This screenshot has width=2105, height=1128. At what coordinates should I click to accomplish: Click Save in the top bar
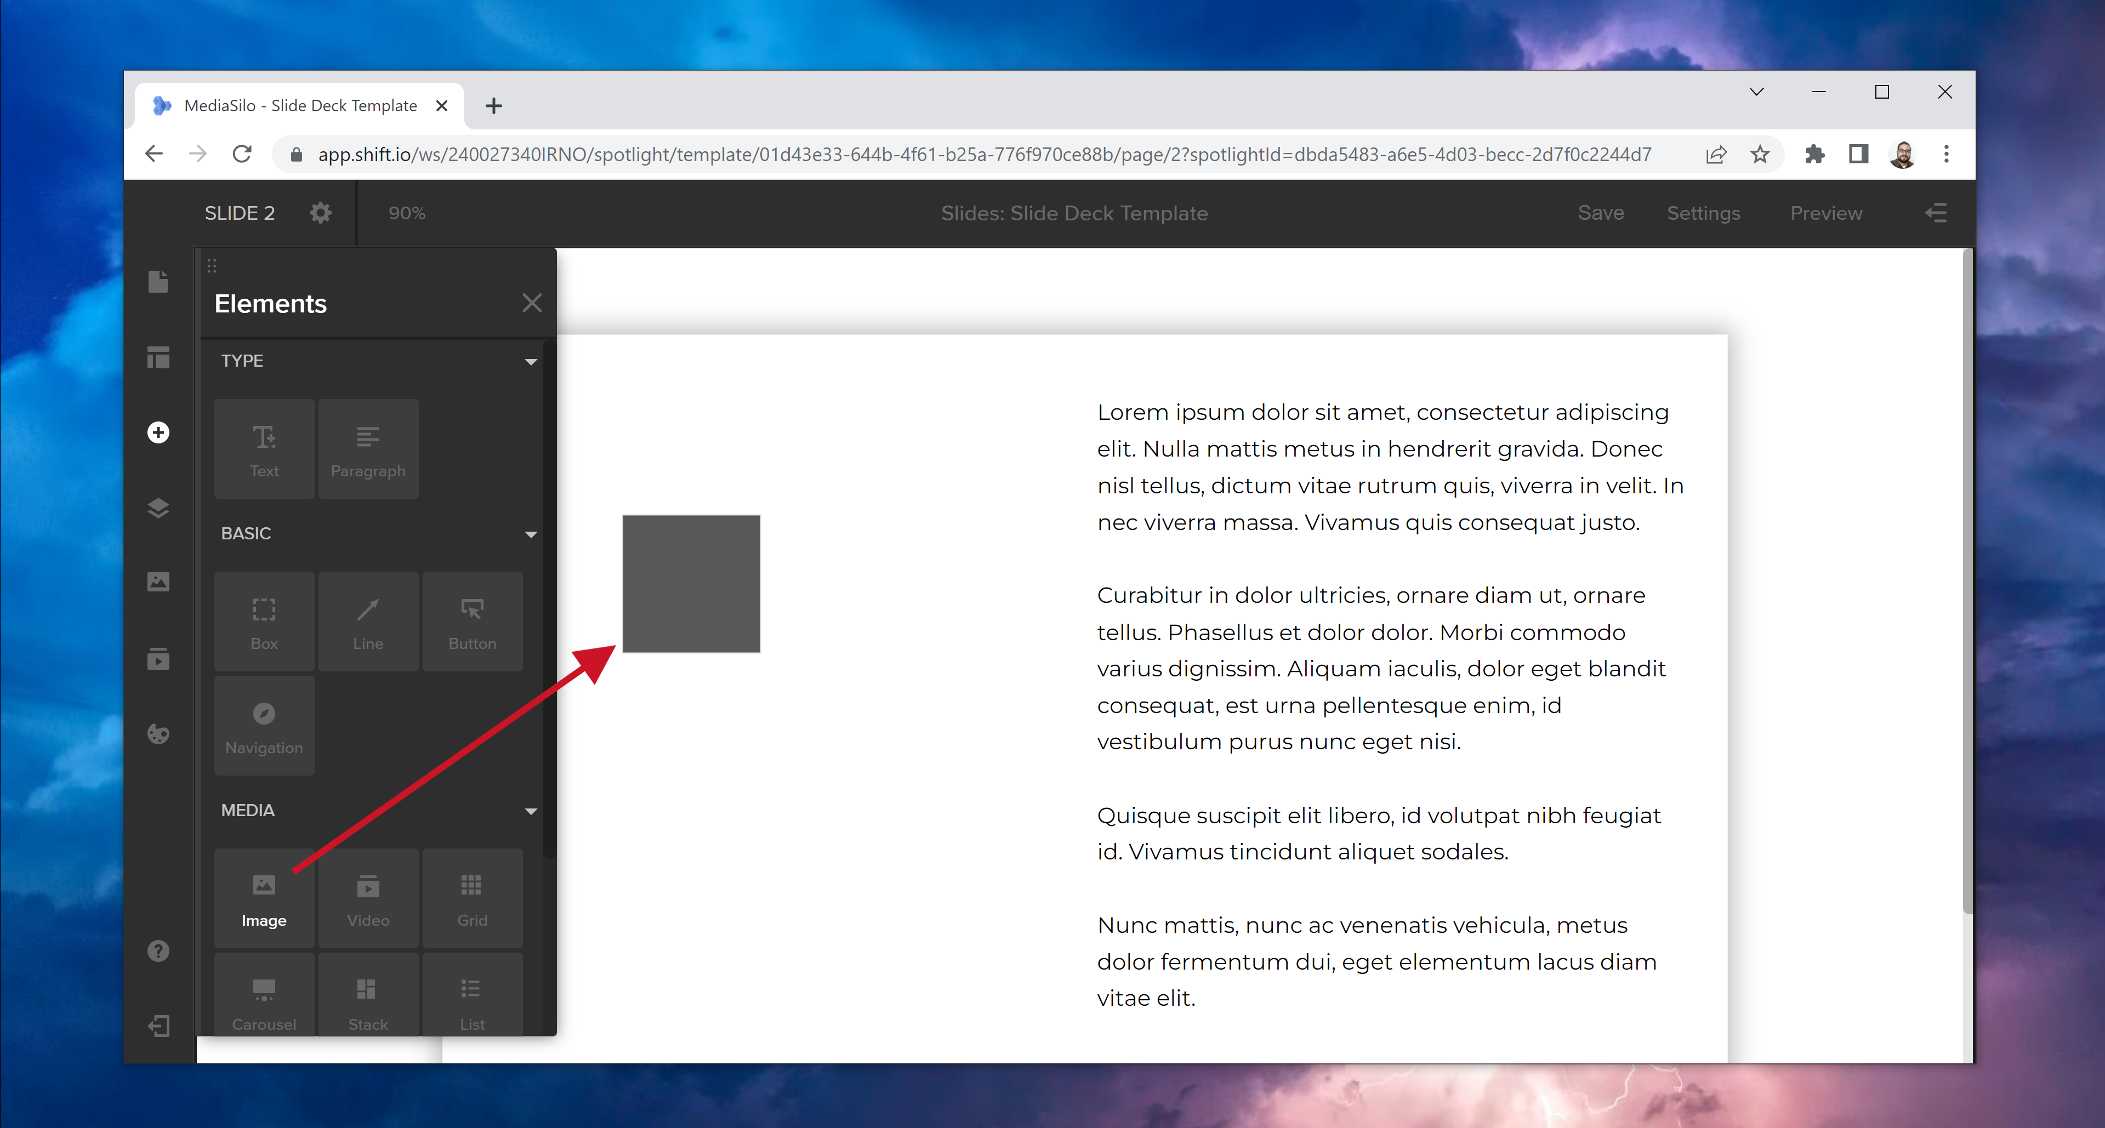click(x=1600, y=213)
